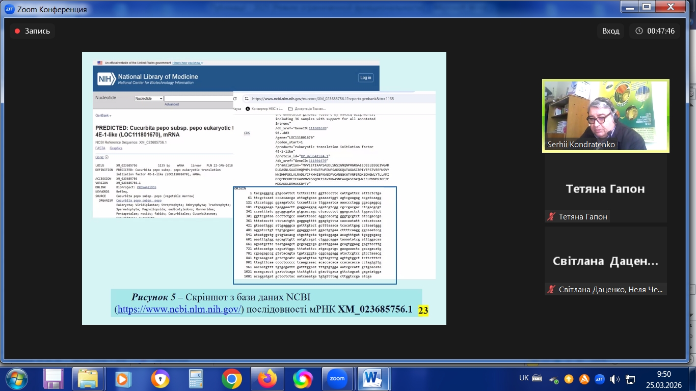
Task: Click Тетяна Гапон's muted microphone icon
Action: 551,217
